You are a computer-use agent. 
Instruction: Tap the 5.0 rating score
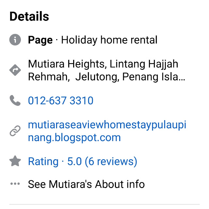click(74, 161)
